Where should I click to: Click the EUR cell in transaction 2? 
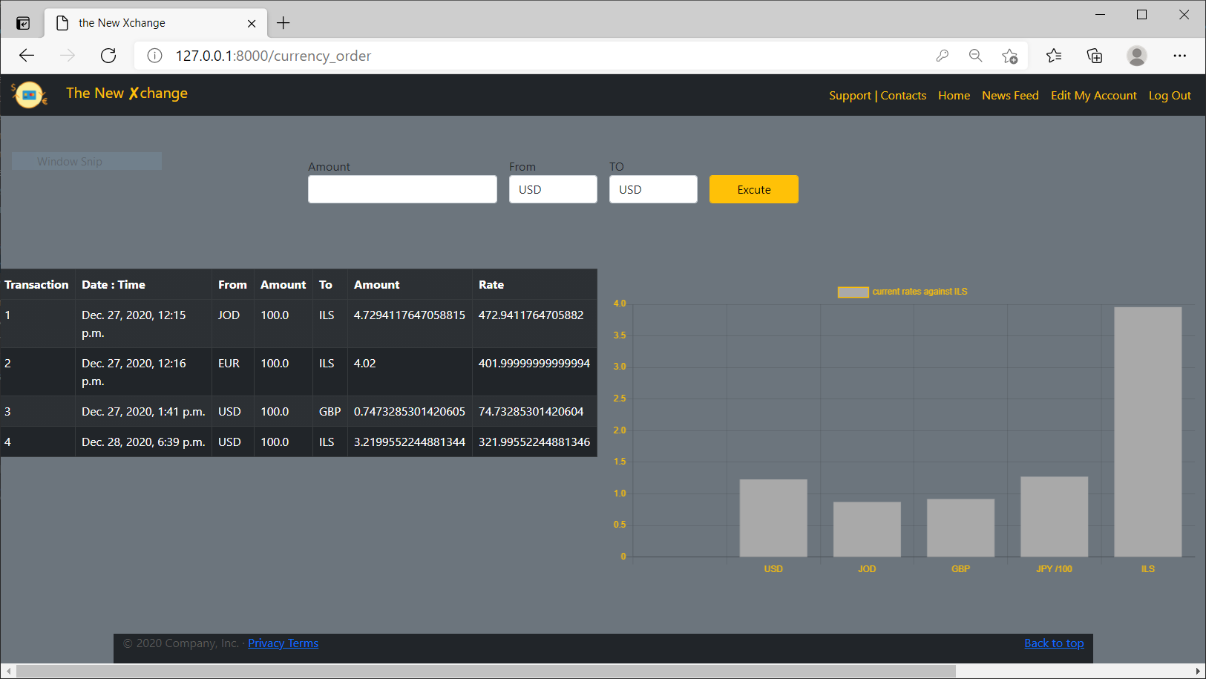click(x=233, y=372)
